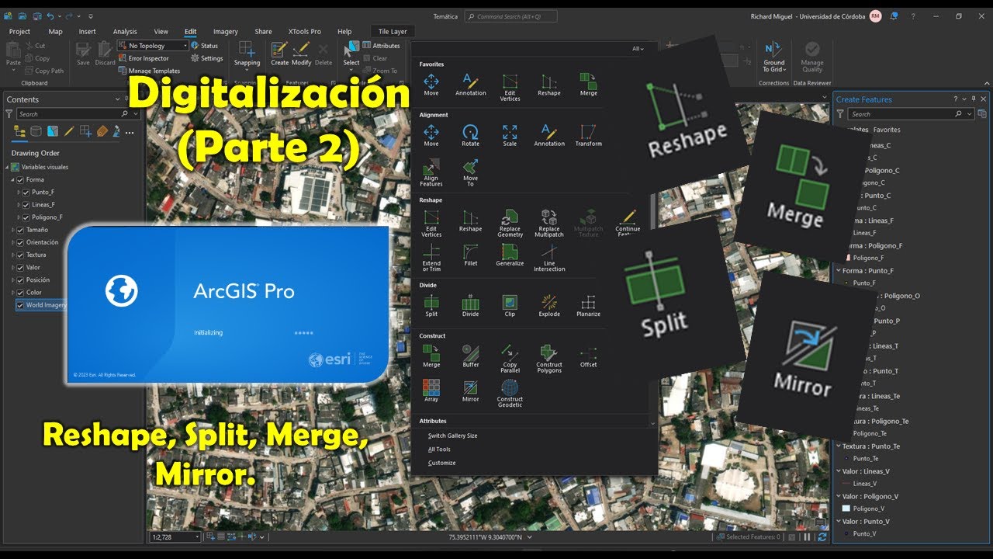This screenshot has width=993, height=559.
Task: Choose the Transform tool
Action: coord(588,135)
